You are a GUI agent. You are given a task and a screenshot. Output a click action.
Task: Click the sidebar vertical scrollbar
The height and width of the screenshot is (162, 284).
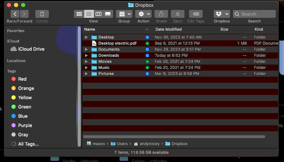[x=79, y=86]
